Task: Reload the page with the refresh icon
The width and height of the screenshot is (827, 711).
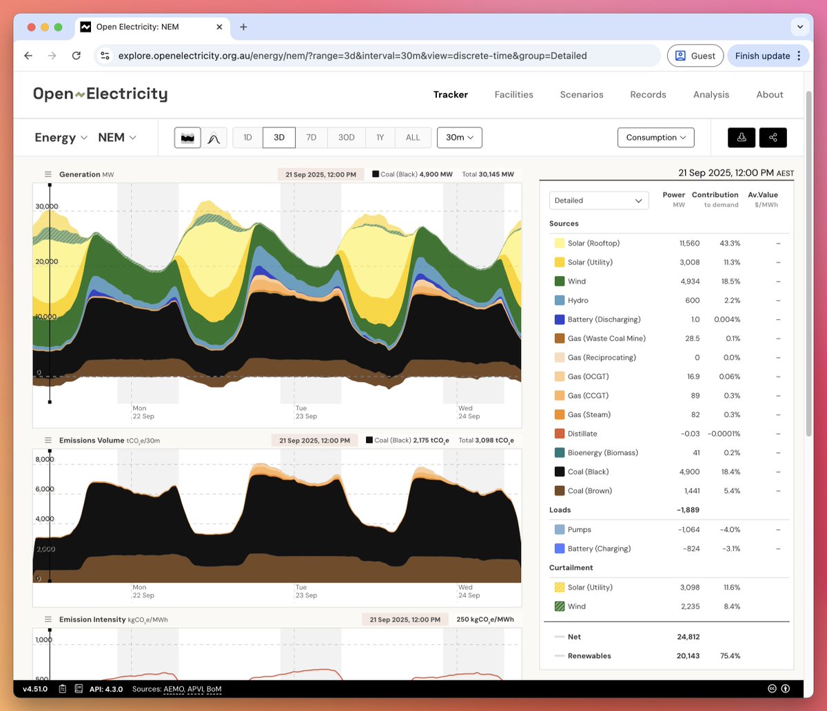Action: [x=76, y=56]
